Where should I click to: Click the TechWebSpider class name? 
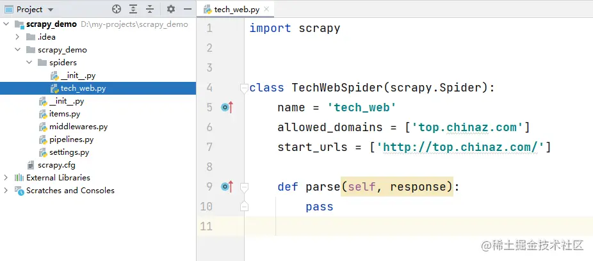coord(337,88)
